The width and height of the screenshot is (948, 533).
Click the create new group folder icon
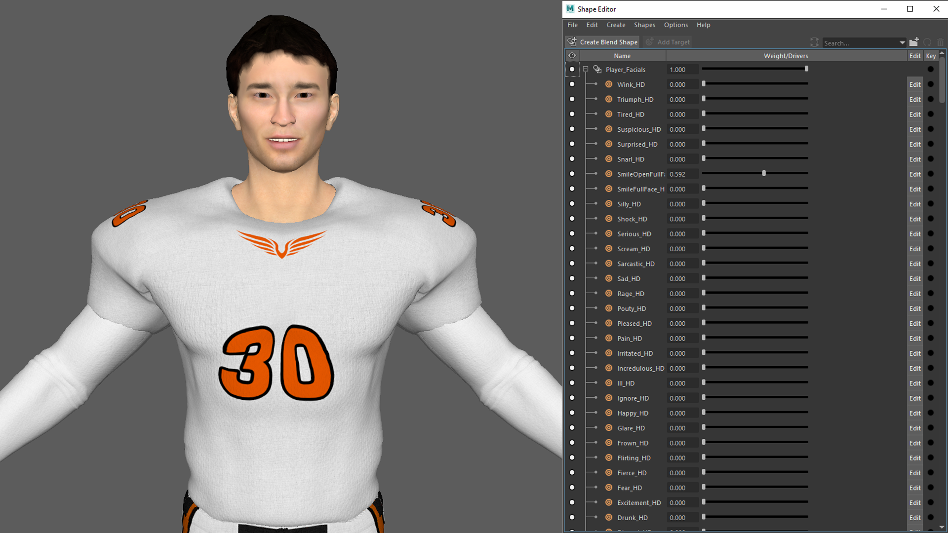point(914,42)
